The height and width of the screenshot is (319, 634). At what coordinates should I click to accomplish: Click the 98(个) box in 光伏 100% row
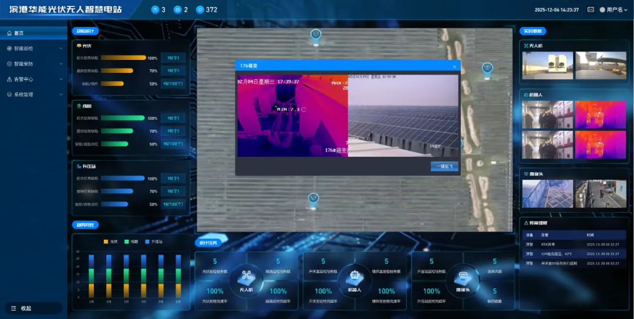click(x=173, y=58)
